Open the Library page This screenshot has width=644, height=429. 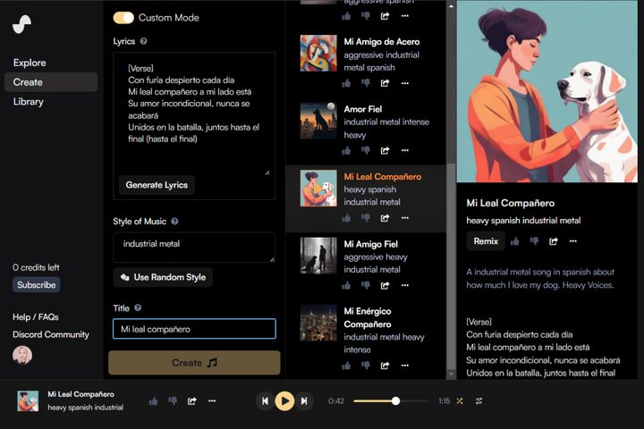click(28, 102)
